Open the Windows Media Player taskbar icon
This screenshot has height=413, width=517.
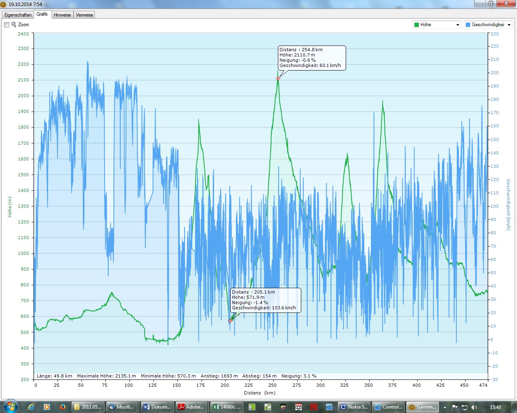coord(46,407)
